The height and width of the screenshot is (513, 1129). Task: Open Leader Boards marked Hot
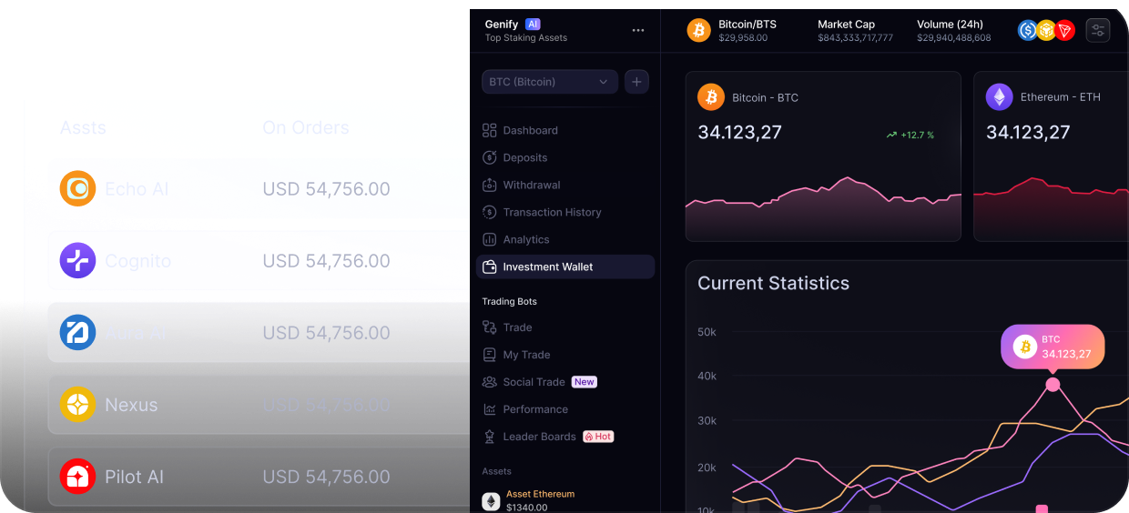(x=539, y=437)
